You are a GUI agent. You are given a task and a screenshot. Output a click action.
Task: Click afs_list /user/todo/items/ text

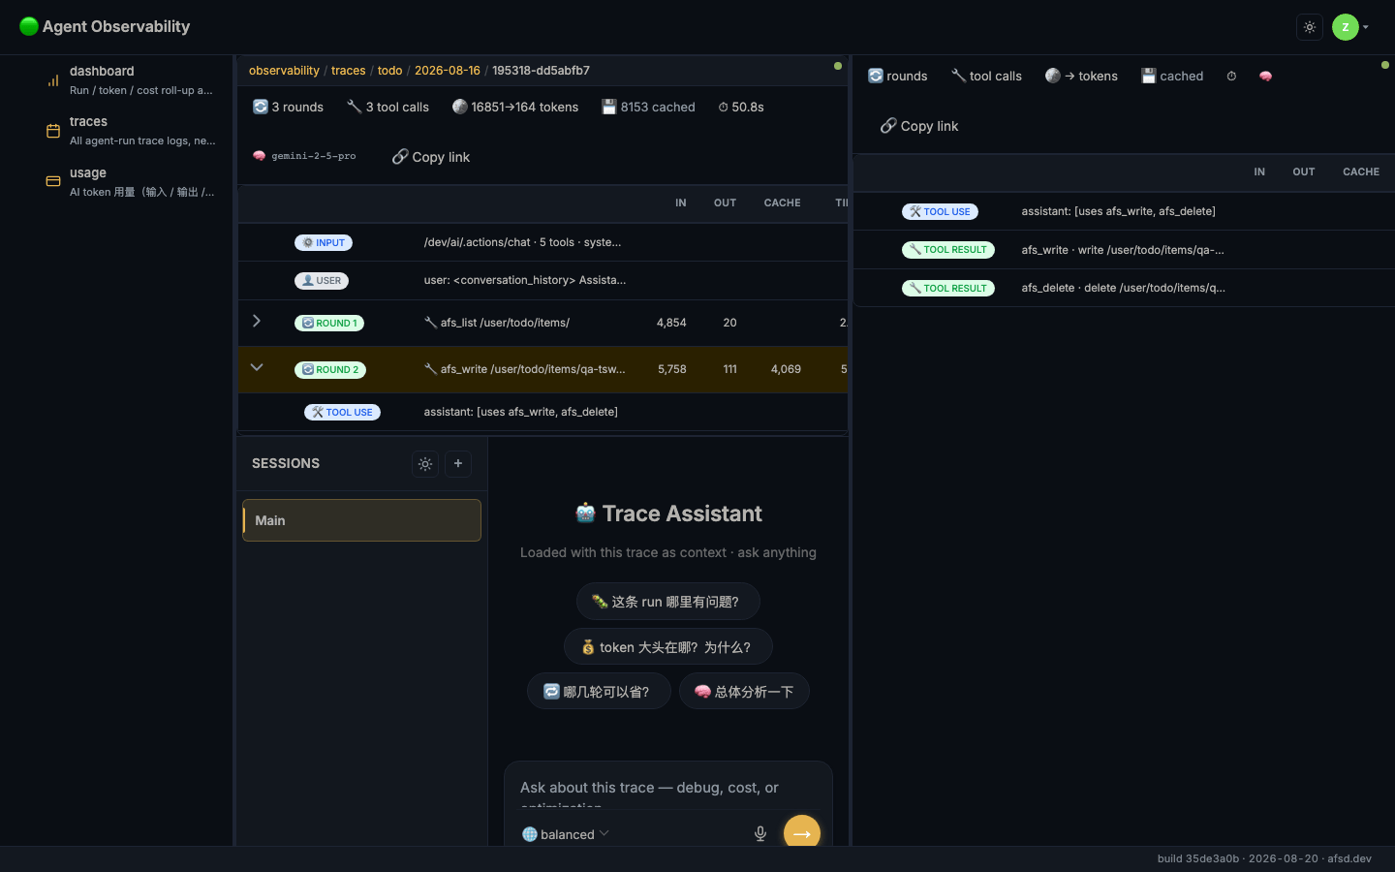pyautogui.click(x=505, y=323)
